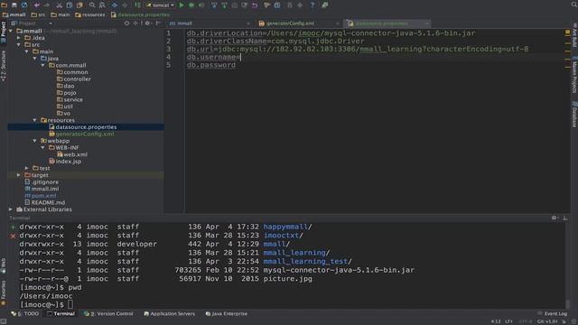Expand the test folder node
This screenshot has width=578, height=325.
[x=27, y=168]
